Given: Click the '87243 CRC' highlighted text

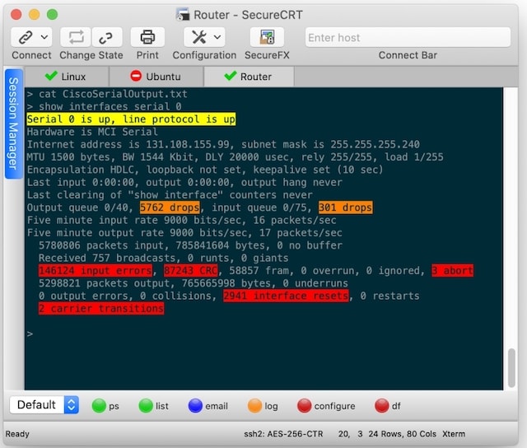Looking at the screenshot, I should click(x=191, y=271).
